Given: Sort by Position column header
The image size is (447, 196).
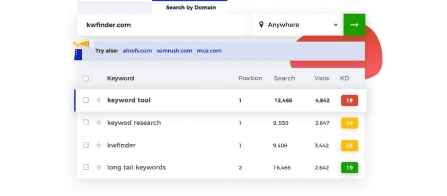Looking at the screenshot, I should [x=250, y=78].
